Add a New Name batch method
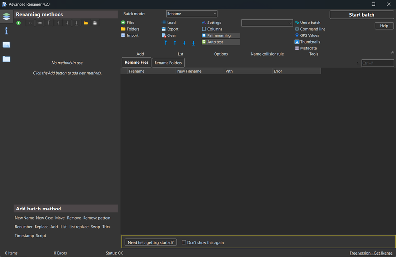 pos(24,218)
